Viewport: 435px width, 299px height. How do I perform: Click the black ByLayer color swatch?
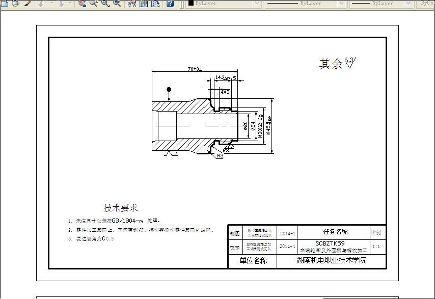coord(190,4)
